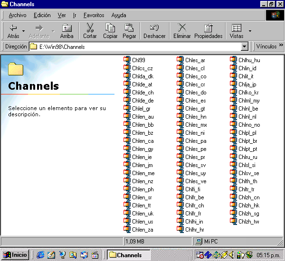The height and width of the screenshot is (261, 285).
Task: Select the Chlhr_hr file
Action: pos(190,230)
